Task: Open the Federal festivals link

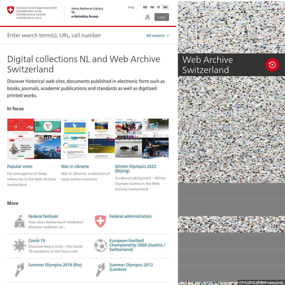Action: coord(43,216)
